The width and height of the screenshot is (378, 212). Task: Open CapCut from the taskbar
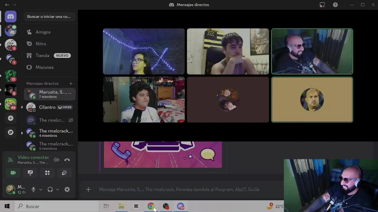pyautogui.click(x=136, y=206)
